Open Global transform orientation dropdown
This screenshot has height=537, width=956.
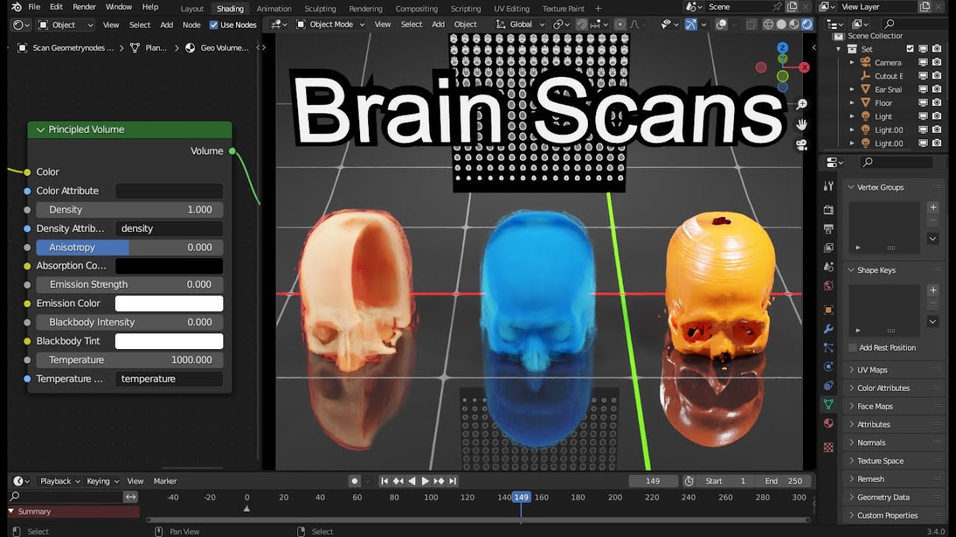tap(520, 24)
